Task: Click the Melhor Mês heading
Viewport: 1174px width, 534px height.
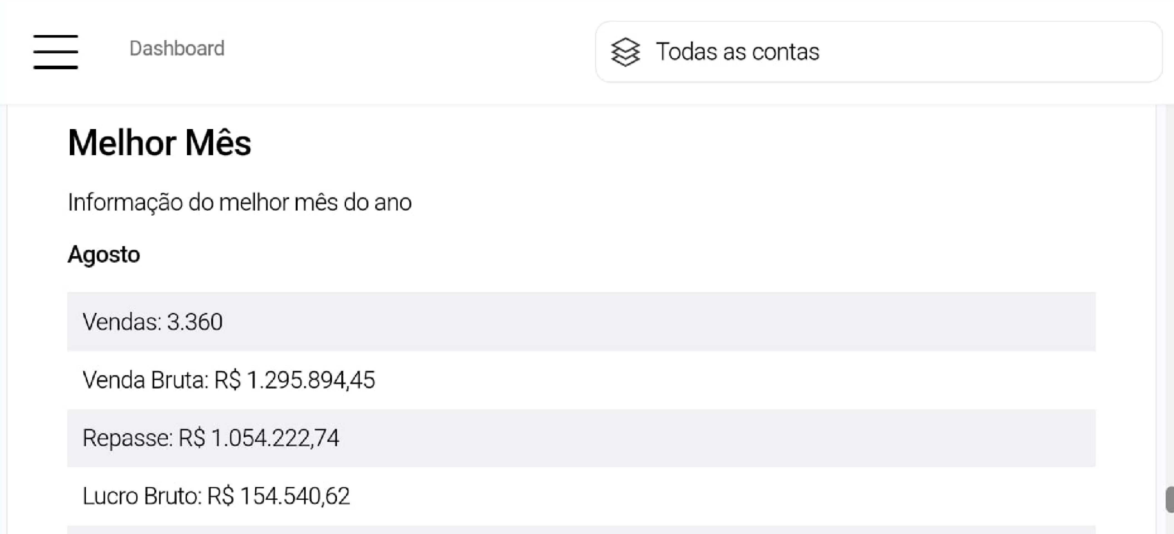Action: tap(159, 143)
